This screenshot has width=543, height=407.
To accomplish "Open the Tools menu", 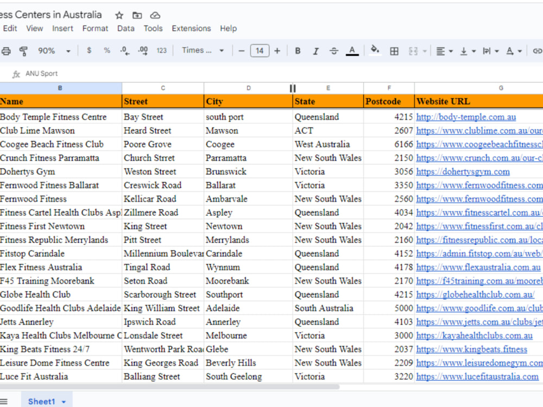I will point(153,28).
